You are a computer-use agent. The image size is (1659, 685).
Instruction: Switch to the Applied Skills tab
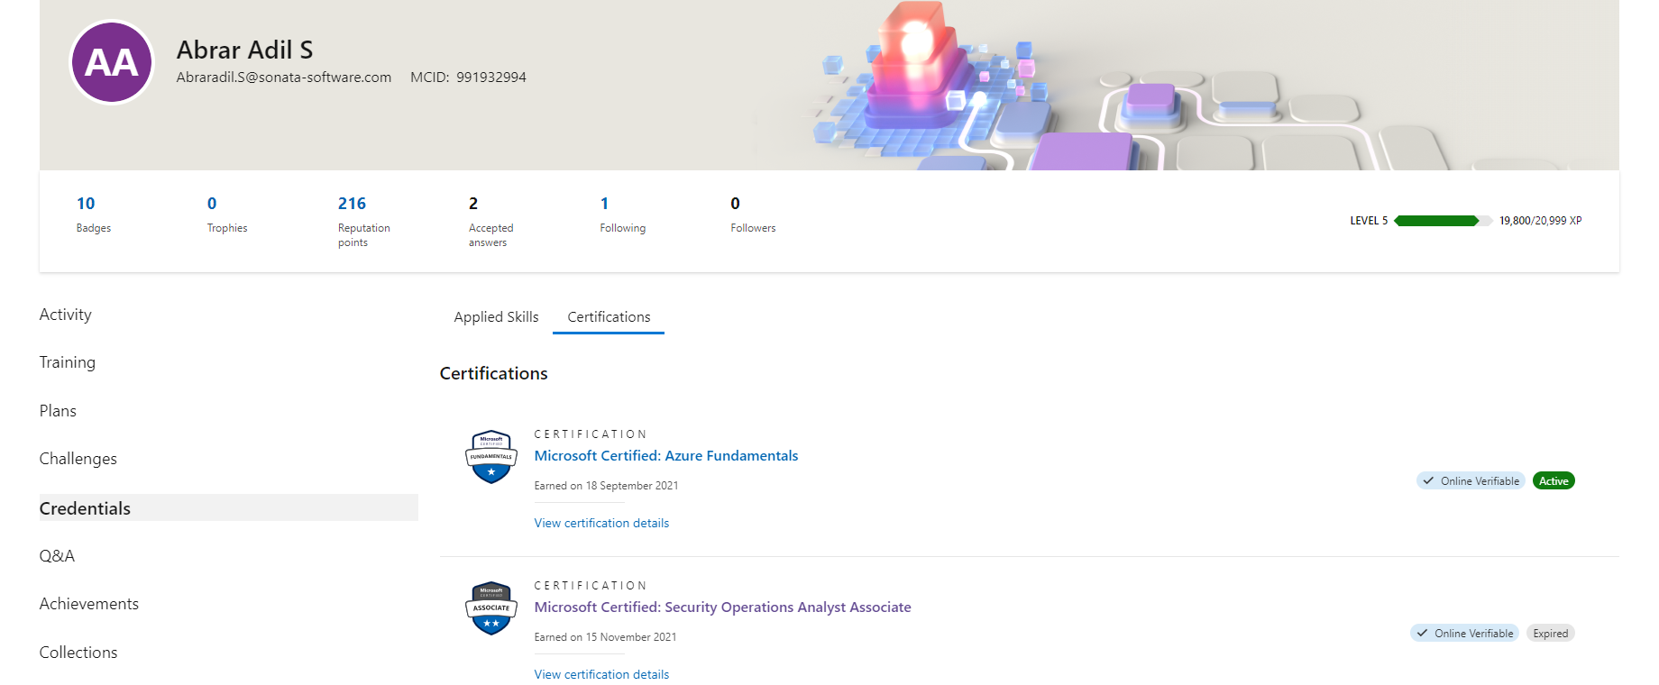pos(496,317)
